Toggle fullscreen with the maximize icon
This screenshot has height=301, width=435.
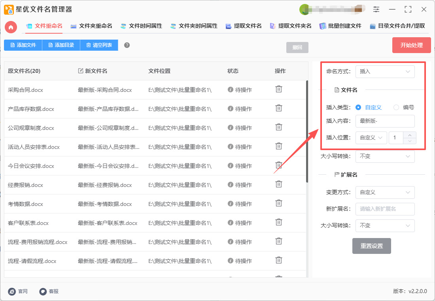tap(408, 10)
